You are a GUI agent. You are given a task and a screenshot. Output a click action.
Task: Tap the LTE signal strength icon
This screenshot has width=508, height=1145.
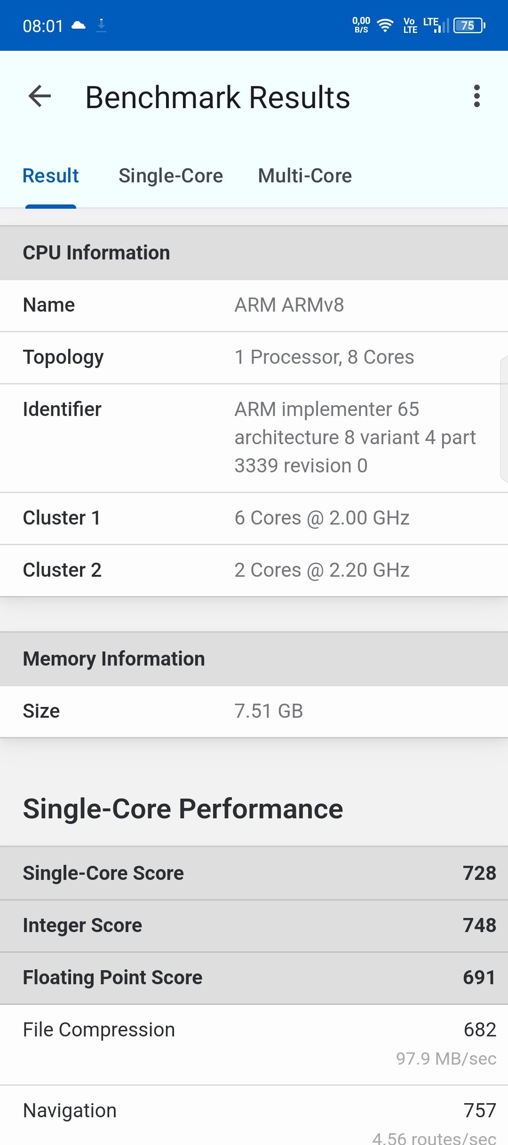(x=436, y=25)
